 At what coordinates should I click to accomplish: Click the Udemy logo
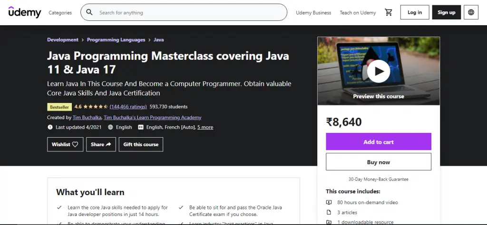[25, 12]
